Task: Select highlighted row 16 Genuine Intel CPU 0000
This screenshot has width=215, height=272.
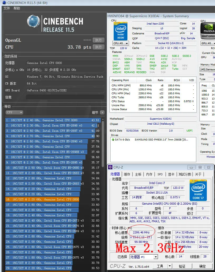Action: click(53, 199)
